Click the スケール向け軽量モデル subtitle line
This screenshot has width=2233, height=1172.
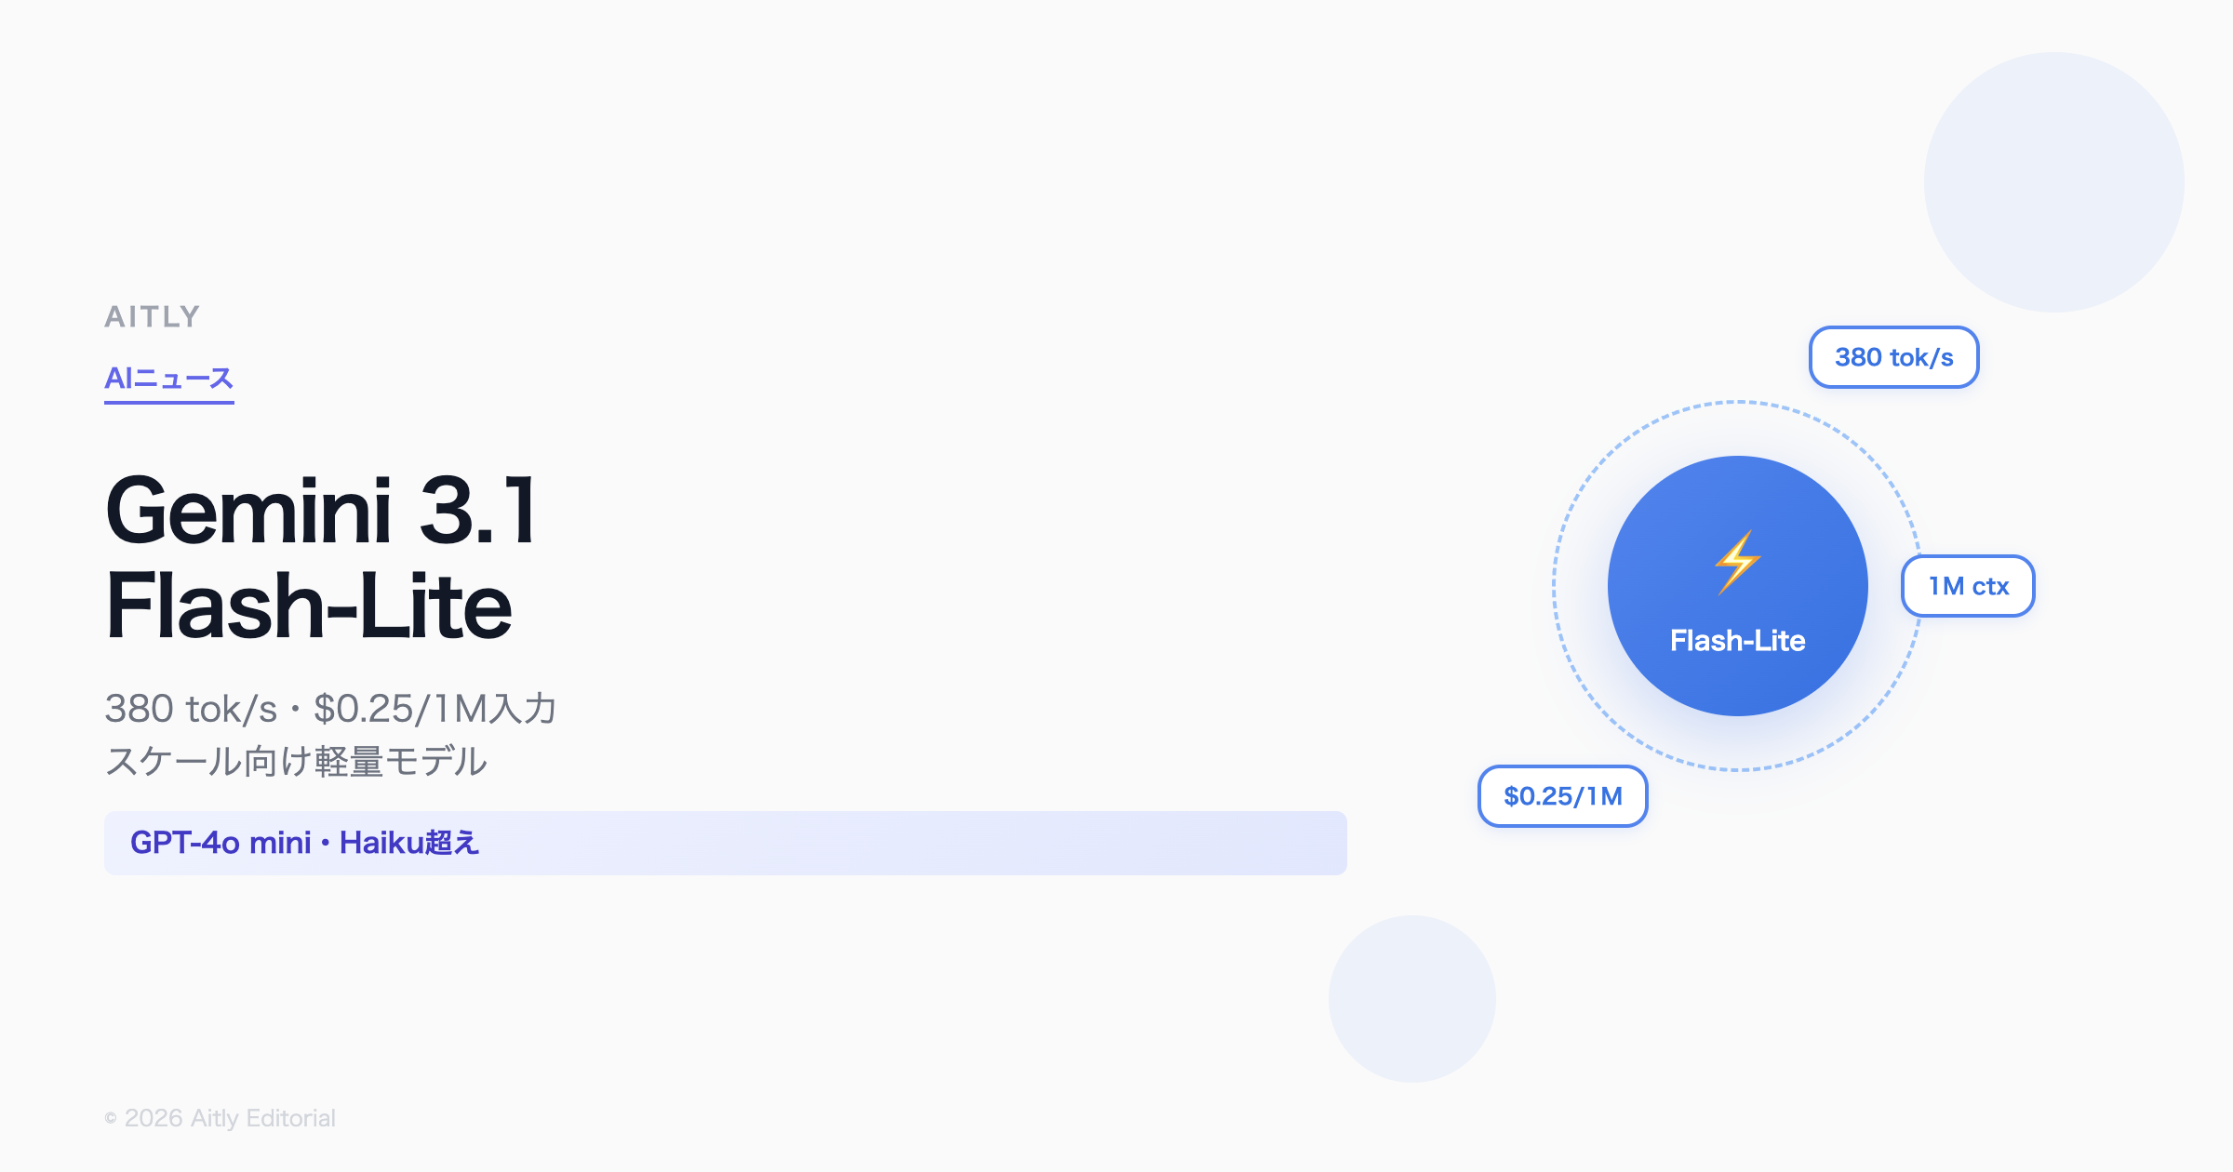click(296, 762)
